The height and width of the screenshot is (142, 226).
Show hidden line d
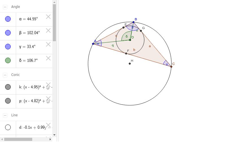(x=8, y=127)
